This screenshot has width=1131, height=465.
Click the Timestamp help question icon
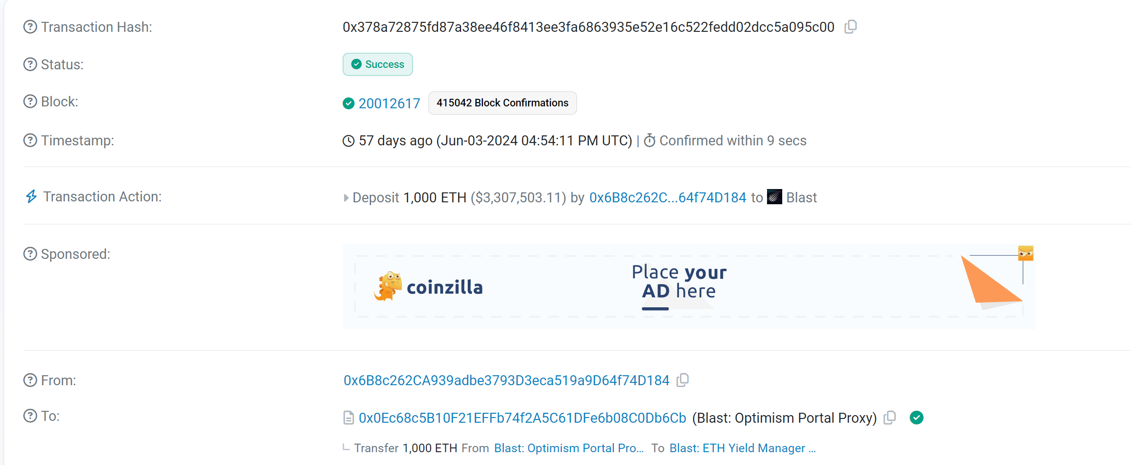30,141
